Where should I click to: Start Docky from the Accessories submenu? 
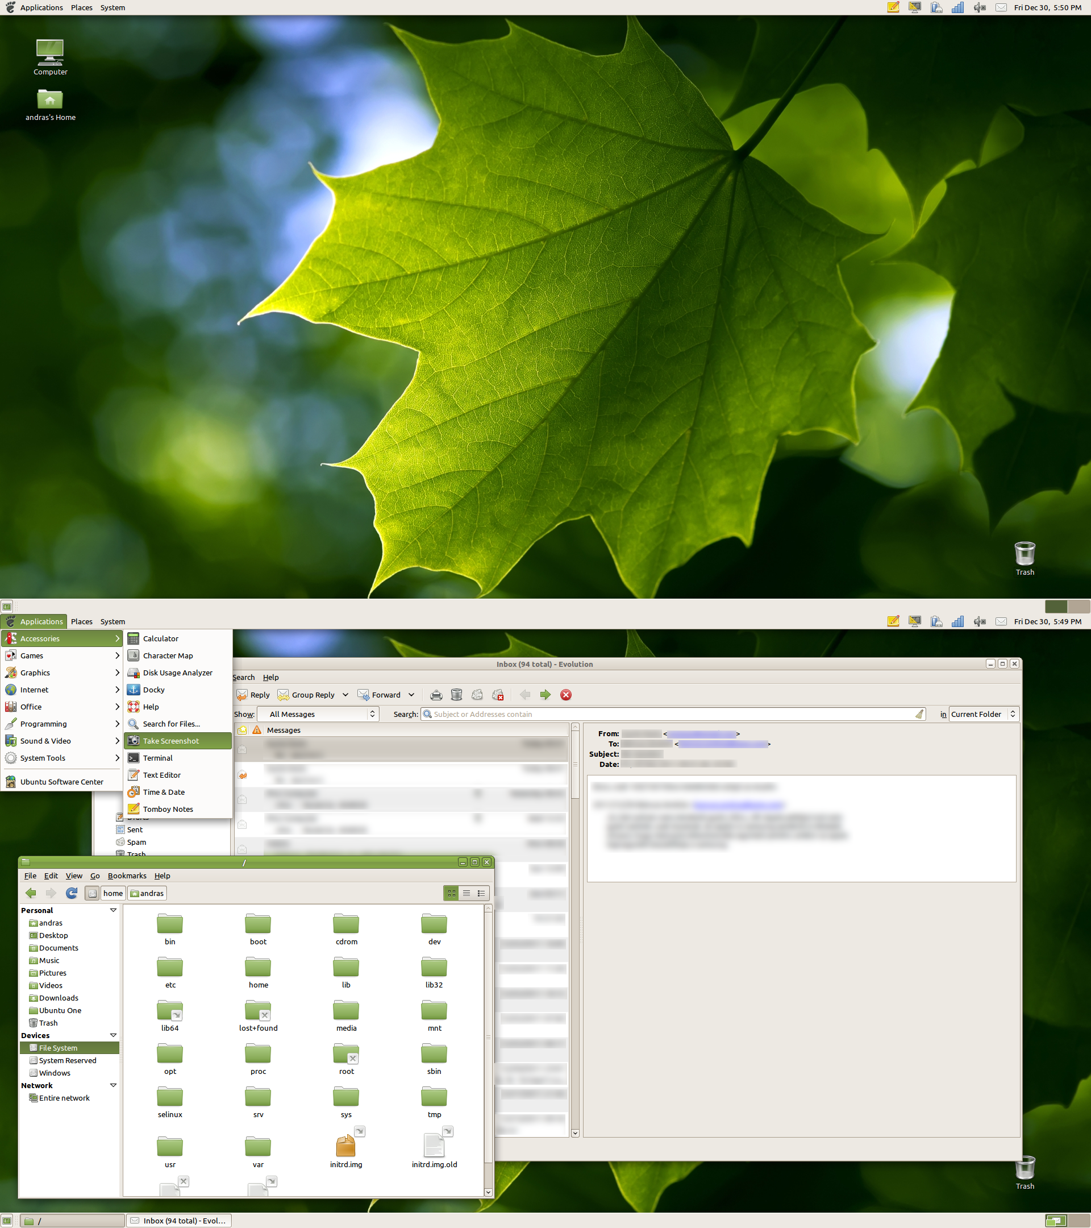(x=178, y=690)
